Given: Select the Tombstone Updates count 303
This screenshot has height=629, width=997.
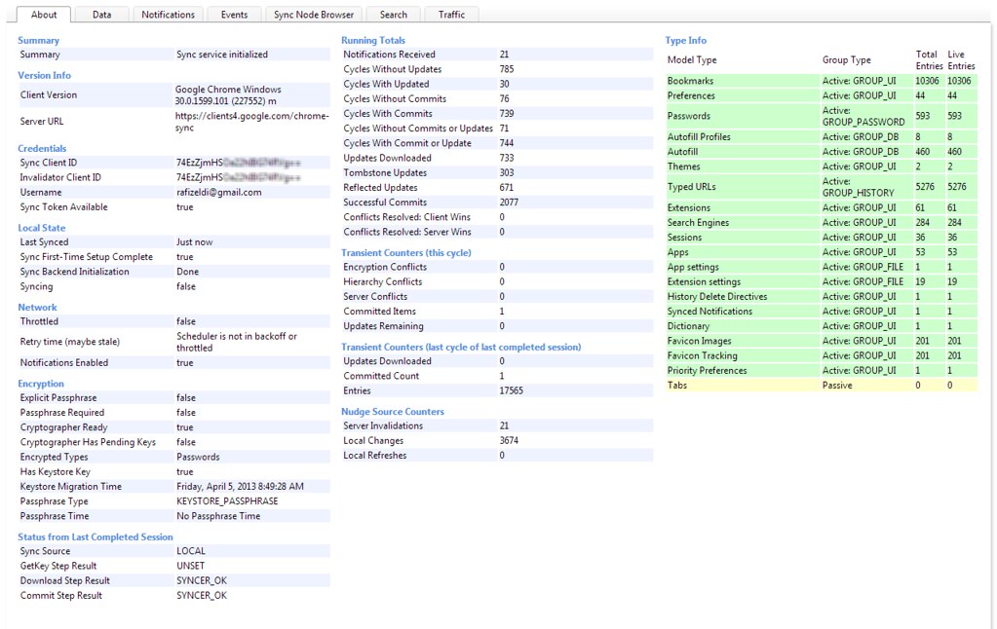Looking at the screenshot, I should click(x=507, y=172).
